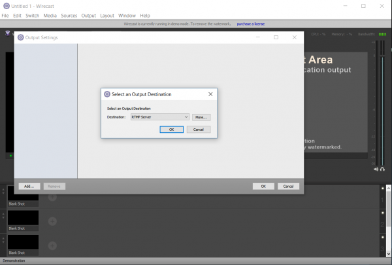Screen dimensions: 392x265
Task: Click the add shot plus icon in layer 3
Action: (x=52, y=246)
